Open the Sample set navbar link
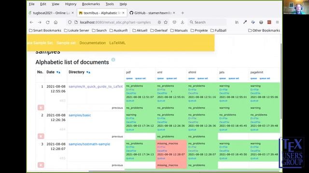The height and width of the screenshot is (173, 309). [66, 43]
